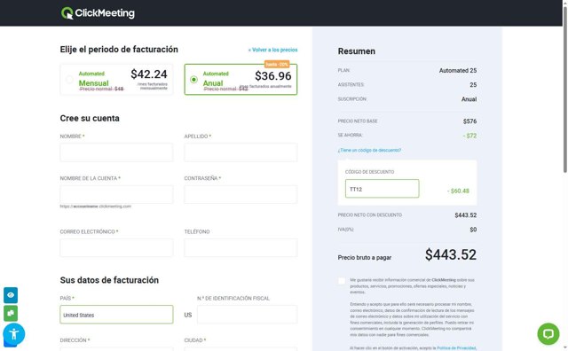Screen dimensions: 568x351
Task: Click the Apellido input field
Action: click(x=241, y=152)
